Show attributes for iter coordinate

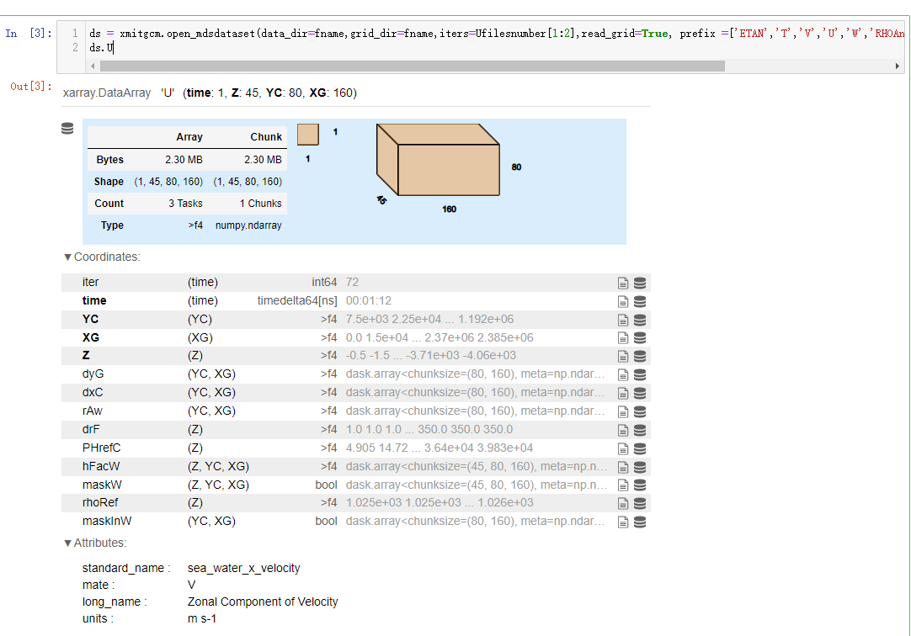tap(623, 283)
